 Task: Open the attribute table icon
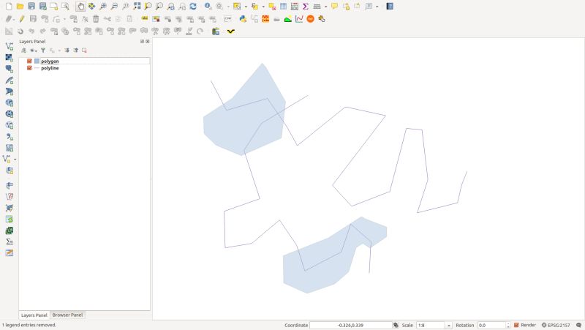click(283, 7)
